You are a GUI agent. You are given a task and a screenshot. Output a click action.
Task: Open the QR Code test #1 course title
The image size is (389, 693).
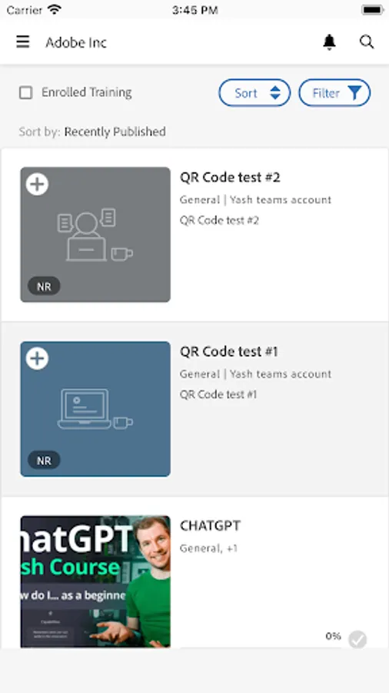coord(229,351)
